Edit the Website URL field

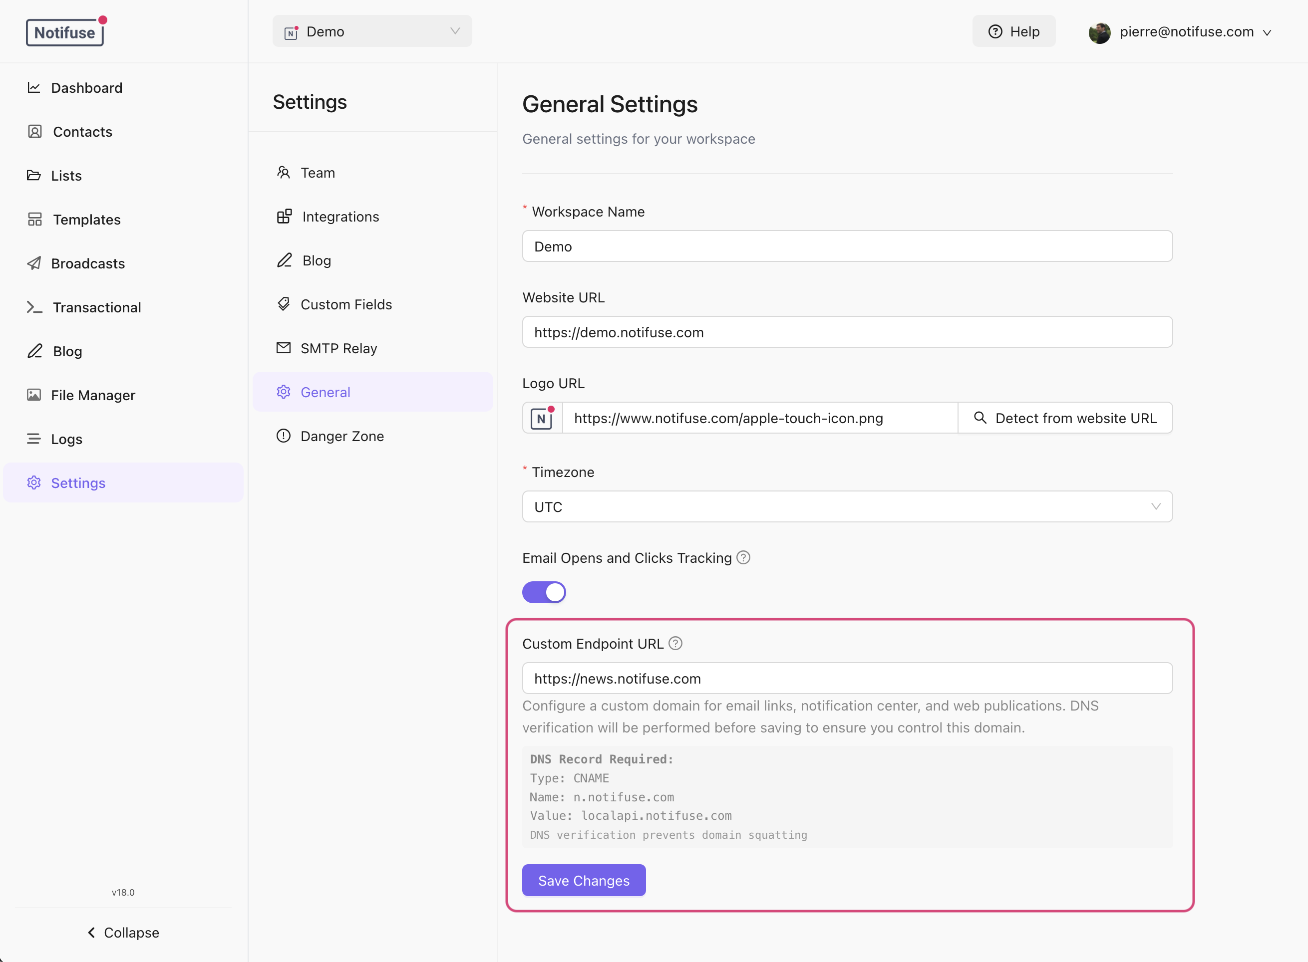coord(846,332)
